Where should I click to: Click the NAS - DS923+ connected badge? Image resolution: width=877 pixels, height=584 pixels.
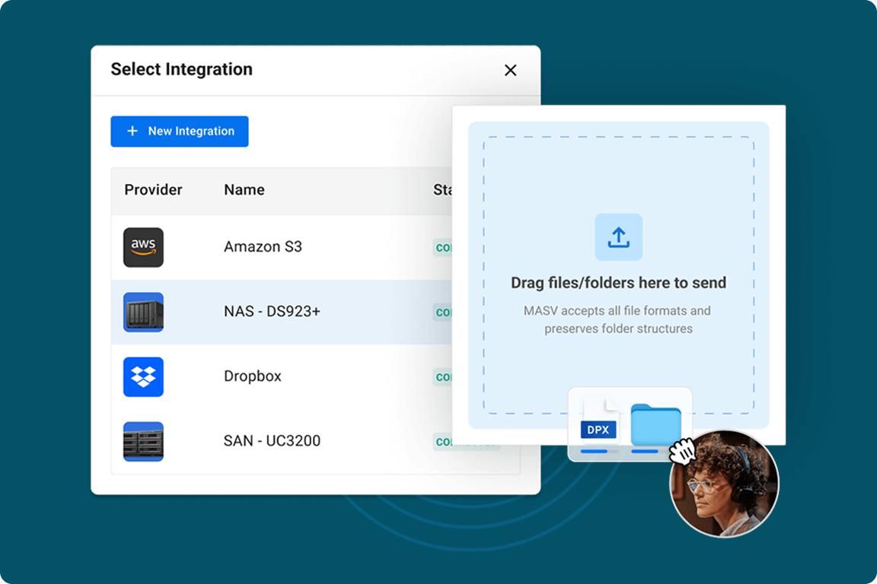[x=445, y=312]
